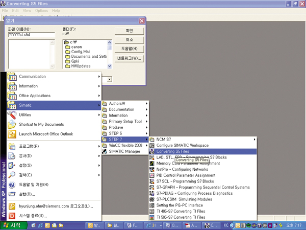Click the Authors folder icon in Simatic menu

point(105,103)
